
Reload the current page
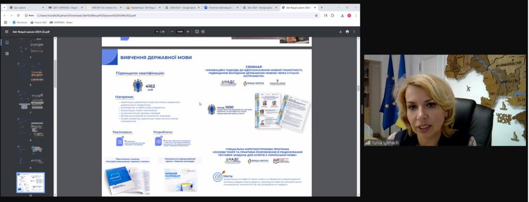(18, 15)
